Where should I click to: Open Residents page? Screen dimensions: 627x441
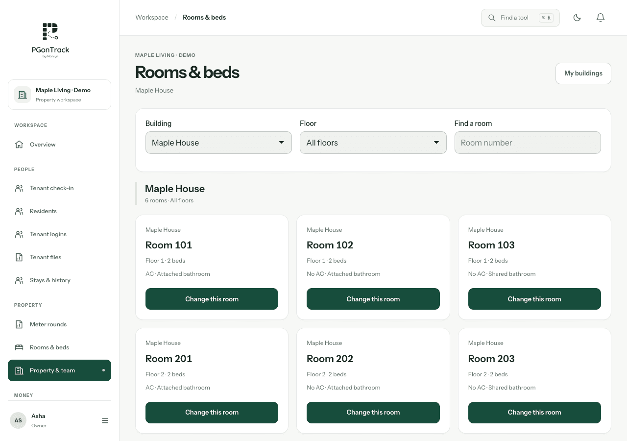click(x=59, y=211)
